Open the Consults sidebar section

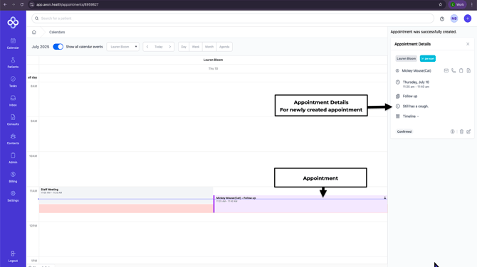tap(13, 120)
